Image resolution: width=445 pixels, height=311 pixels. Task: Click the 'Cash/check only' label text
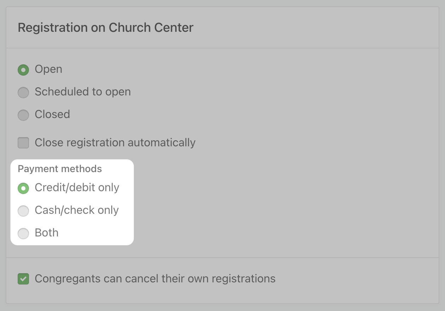pos(77,210)
